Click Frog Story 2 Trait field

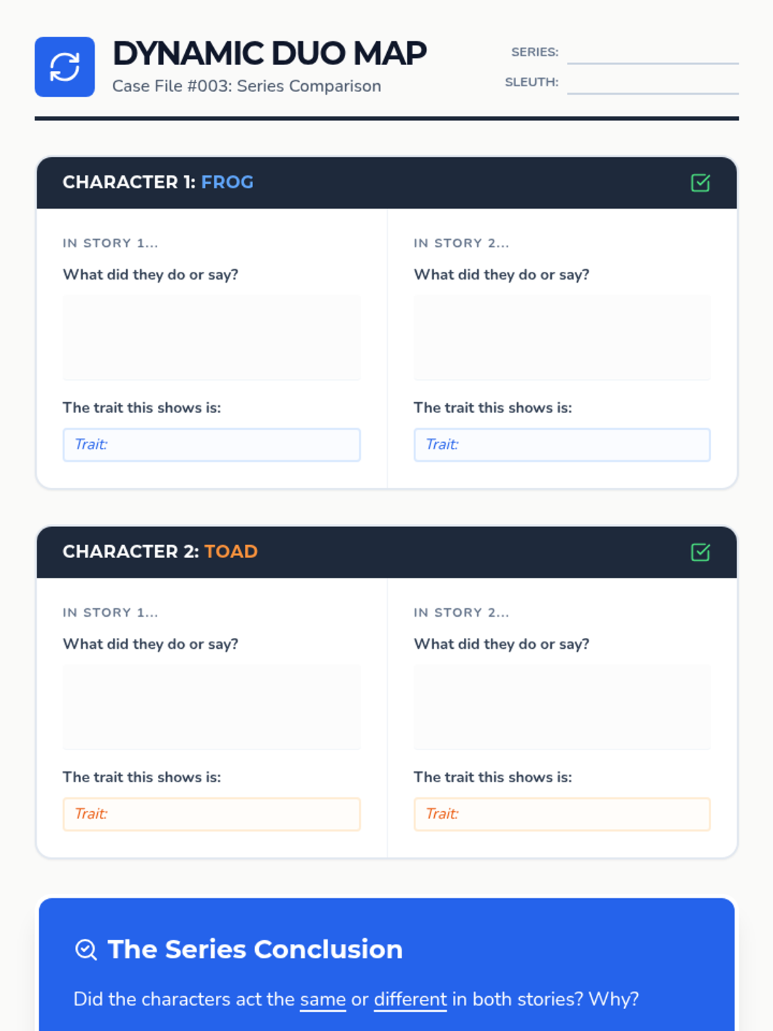coord(562,445)
